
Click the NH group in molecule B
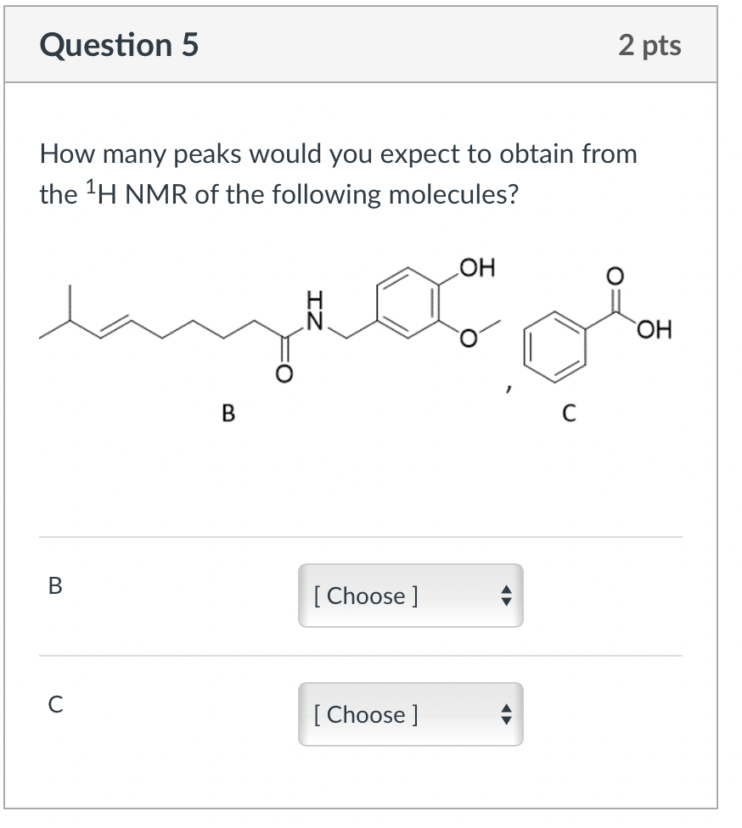[x=315, y=311]
